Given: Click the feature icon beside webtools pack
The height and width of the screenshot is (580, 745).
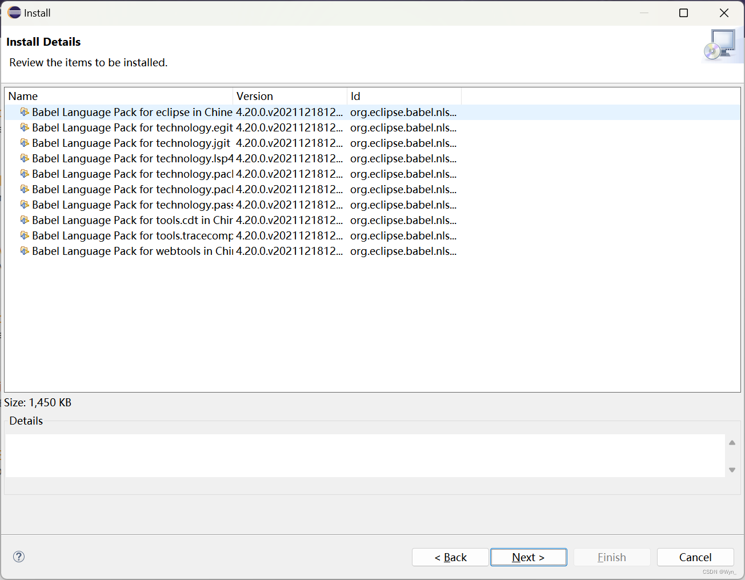Looking at the screenshot, I should click(x=25, y=251).
